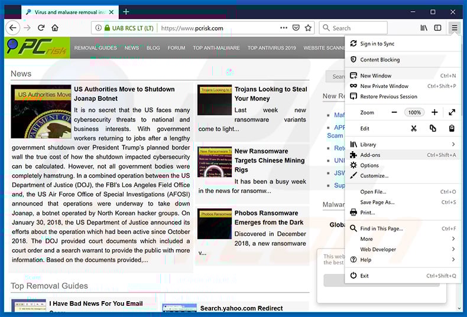The image size is (467, 317).
Task: Copy selection using copy icon
Action: 433,129
